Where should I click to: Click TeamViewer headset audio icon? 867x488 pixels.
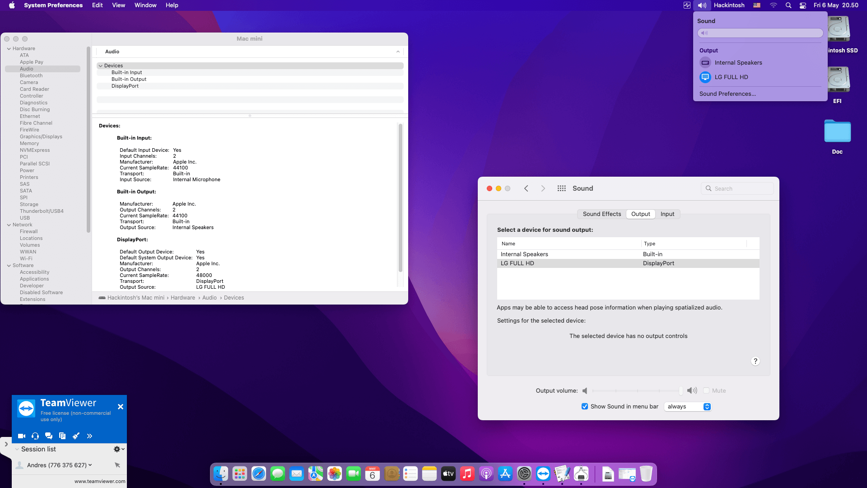pyautogui.click(x=35, y=436)
